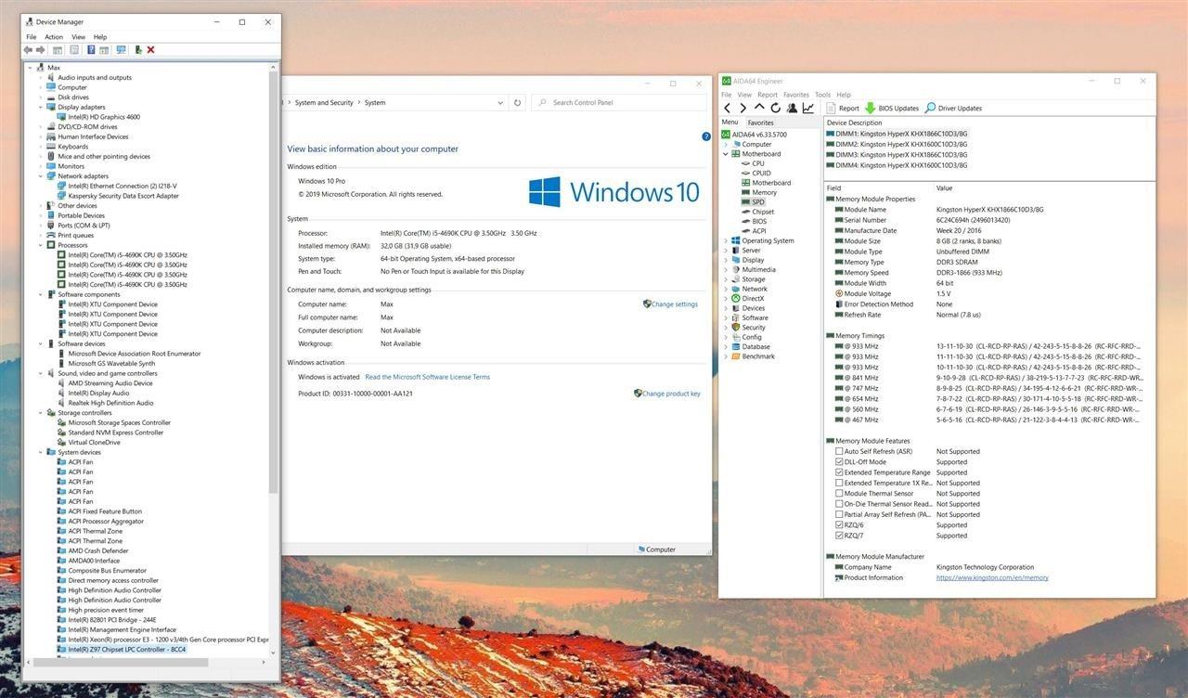
Task: Go back using AIDA64 left arrow
Action: click(x=728, y=108)
